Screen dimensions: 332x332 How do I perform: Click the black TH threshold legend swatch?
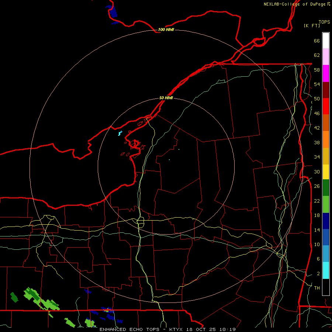coord(326,287)
